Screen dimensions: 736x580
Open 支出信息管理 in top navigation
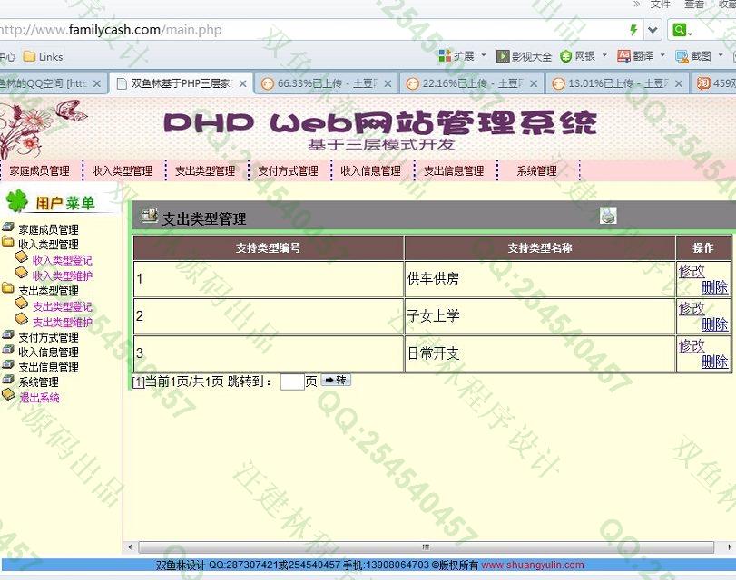454,170
